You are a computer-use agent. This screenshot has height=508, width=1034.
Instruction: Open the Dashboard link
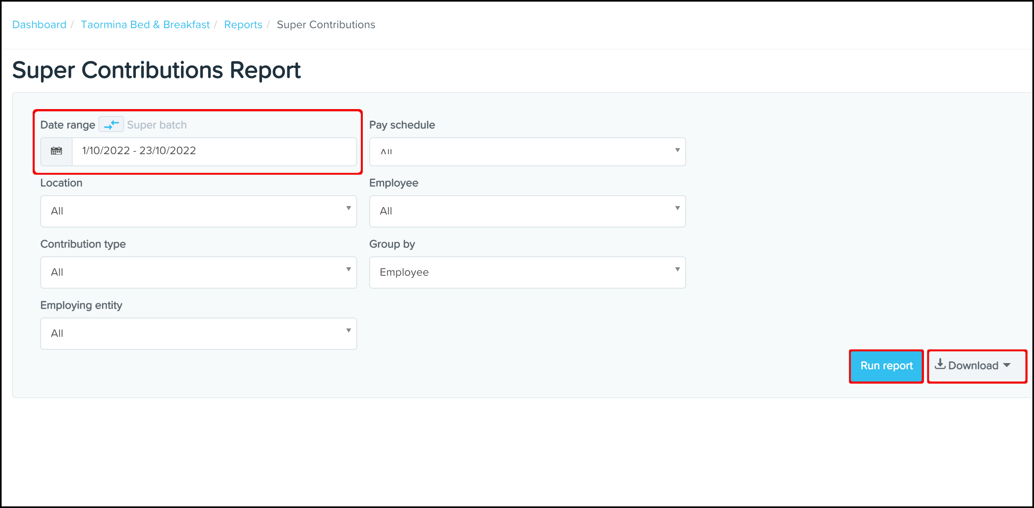(39, 24)
